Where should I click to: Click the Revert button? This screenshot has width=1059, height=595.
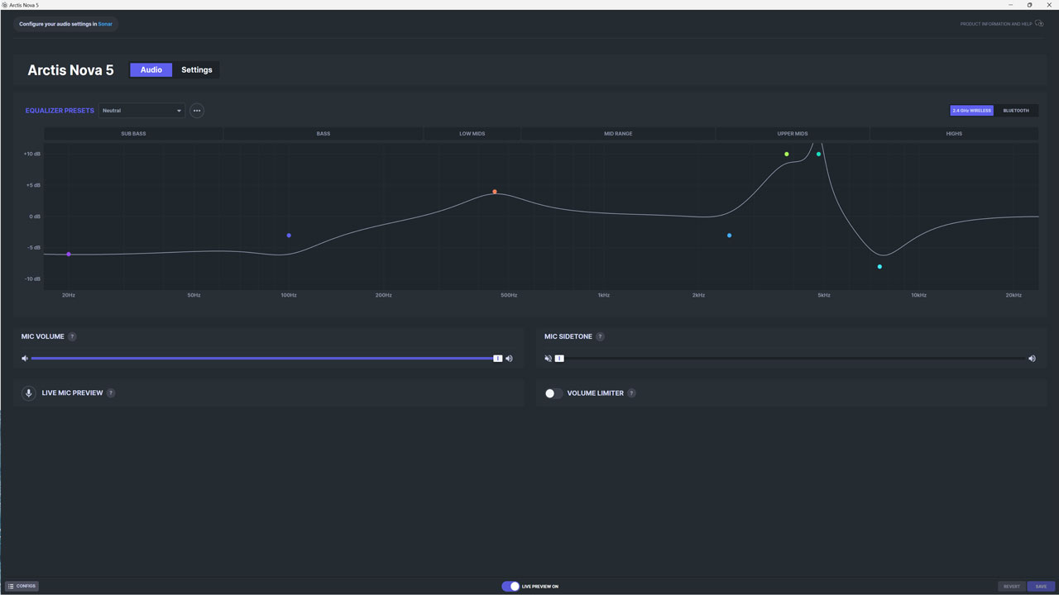(x=1012, y=586)
